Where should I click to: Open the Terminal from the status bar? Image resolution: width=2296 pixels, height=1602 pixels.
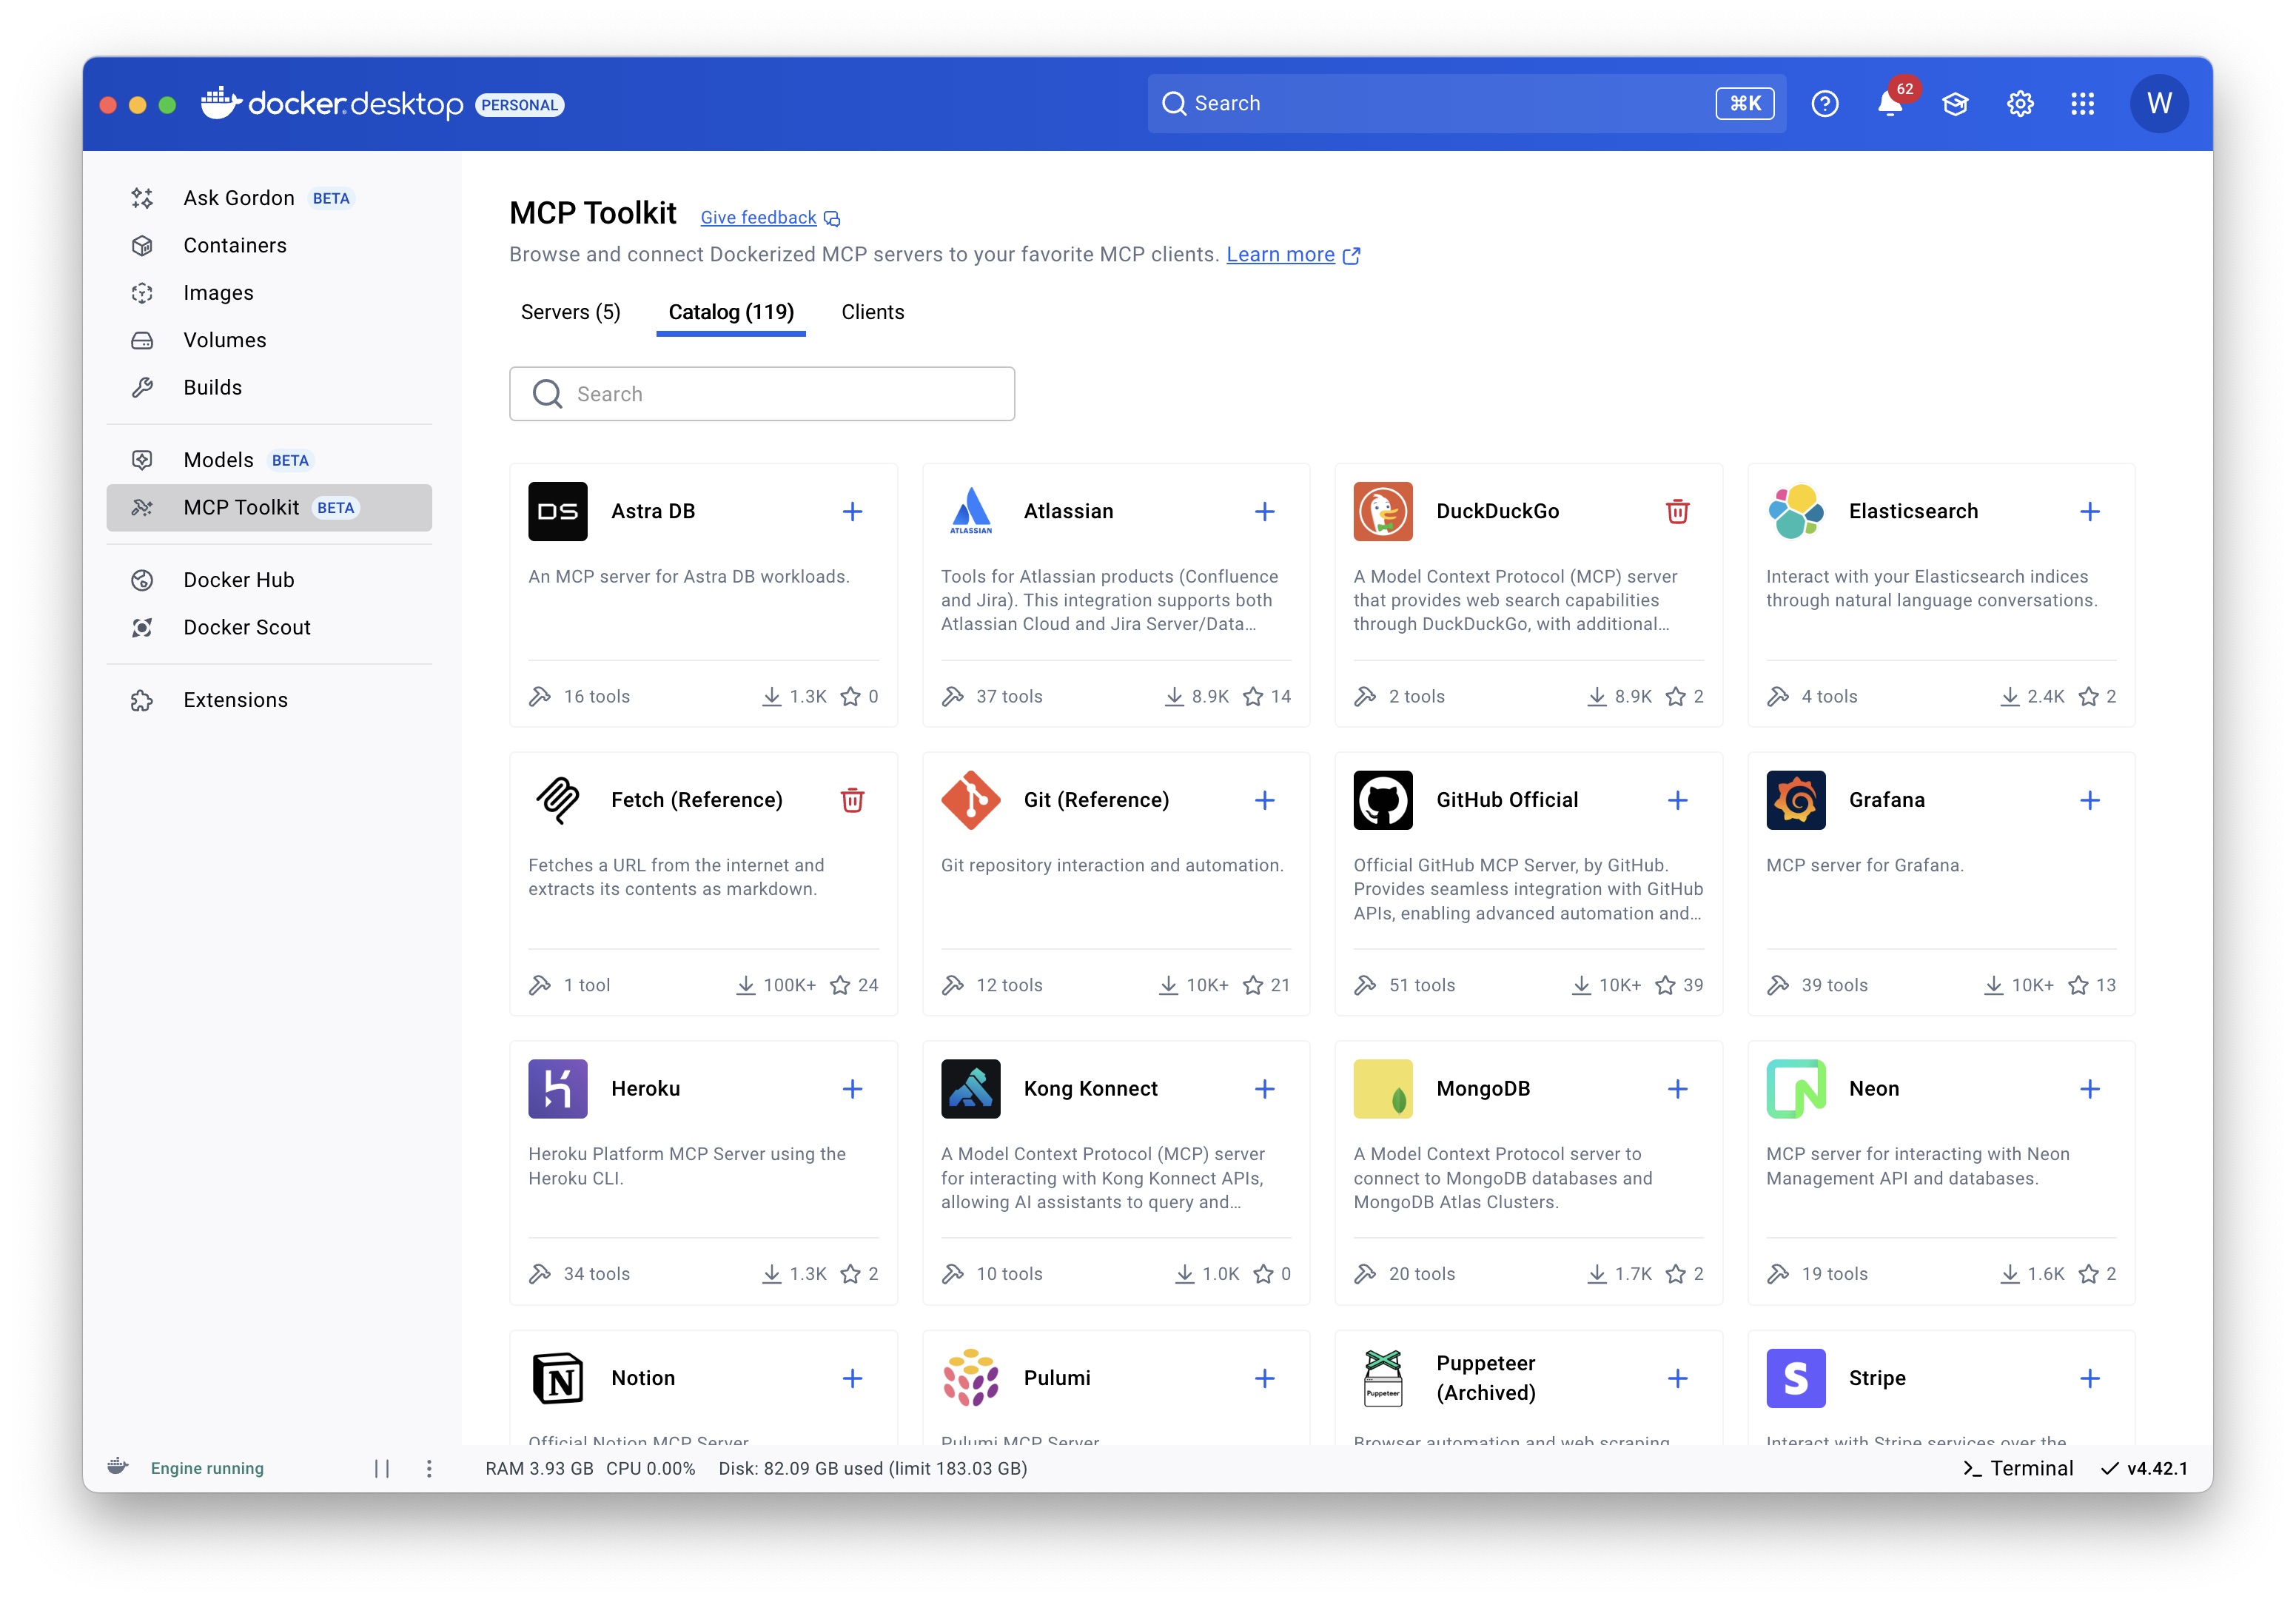click(x=2018, y=1468)
